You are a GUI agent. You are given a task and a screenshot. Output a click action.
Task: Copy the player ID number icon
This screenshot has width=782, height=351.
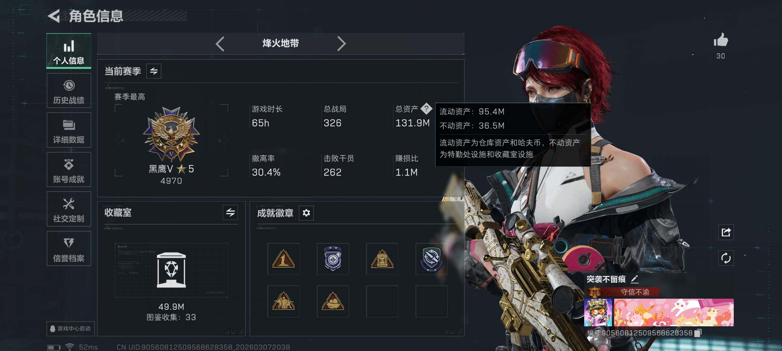[x=698, y=333]
